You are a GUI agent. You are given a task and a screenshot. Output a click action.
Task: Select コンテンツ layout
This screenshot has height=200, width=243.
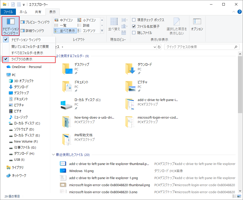[x=86, y=30]
